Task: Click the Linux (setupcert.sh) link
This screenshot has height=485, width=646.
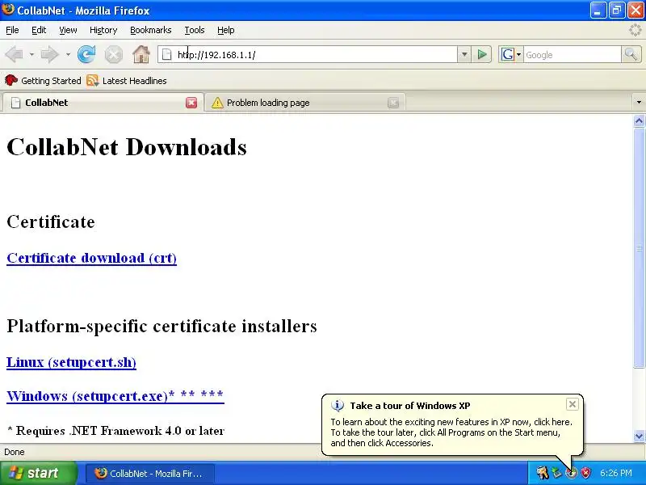Action: pos(71,362)
